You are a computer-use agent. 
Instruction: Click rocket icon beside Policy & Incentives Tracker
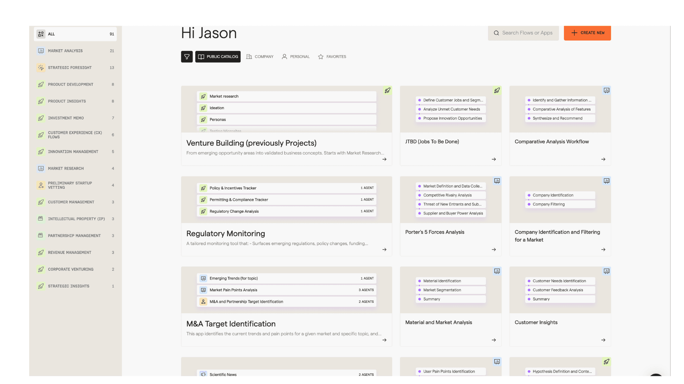point(203,188)
